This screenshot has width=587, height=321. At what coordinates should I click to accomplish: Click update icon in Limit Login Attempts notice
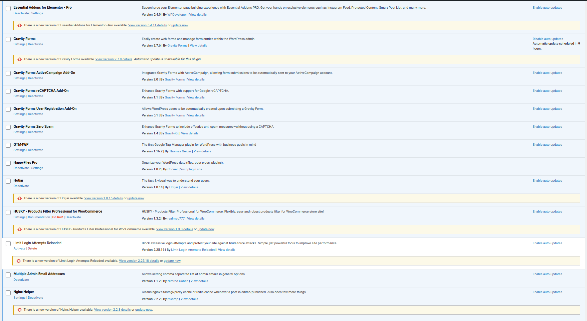pyautogui.click(x=19, y=261)
